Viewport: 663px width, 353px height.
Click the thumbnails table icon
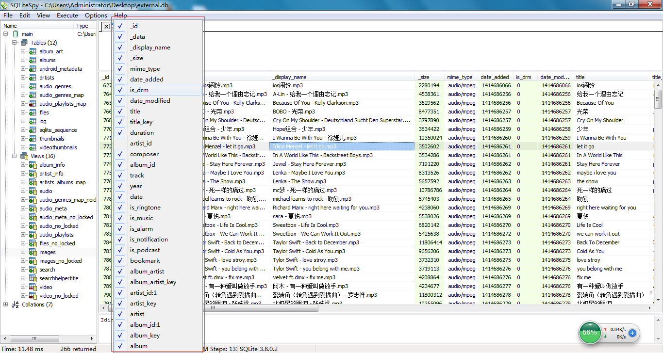tap(33, 139)
